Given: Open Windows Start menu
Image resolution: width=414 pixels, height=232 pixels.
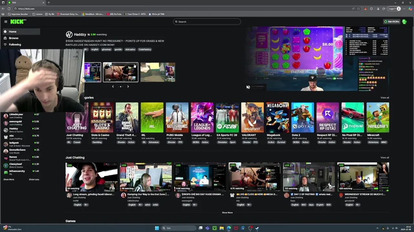Looking at the screenshot, I should click(x=157, y=228).
